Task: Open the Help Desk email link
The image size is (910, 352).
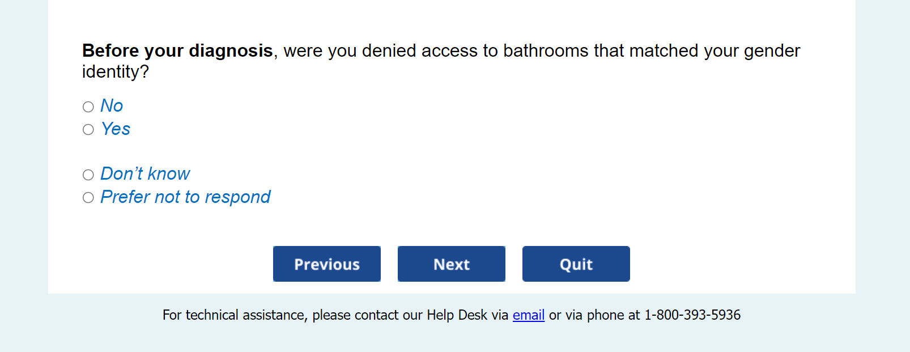Action: (528, 315)
